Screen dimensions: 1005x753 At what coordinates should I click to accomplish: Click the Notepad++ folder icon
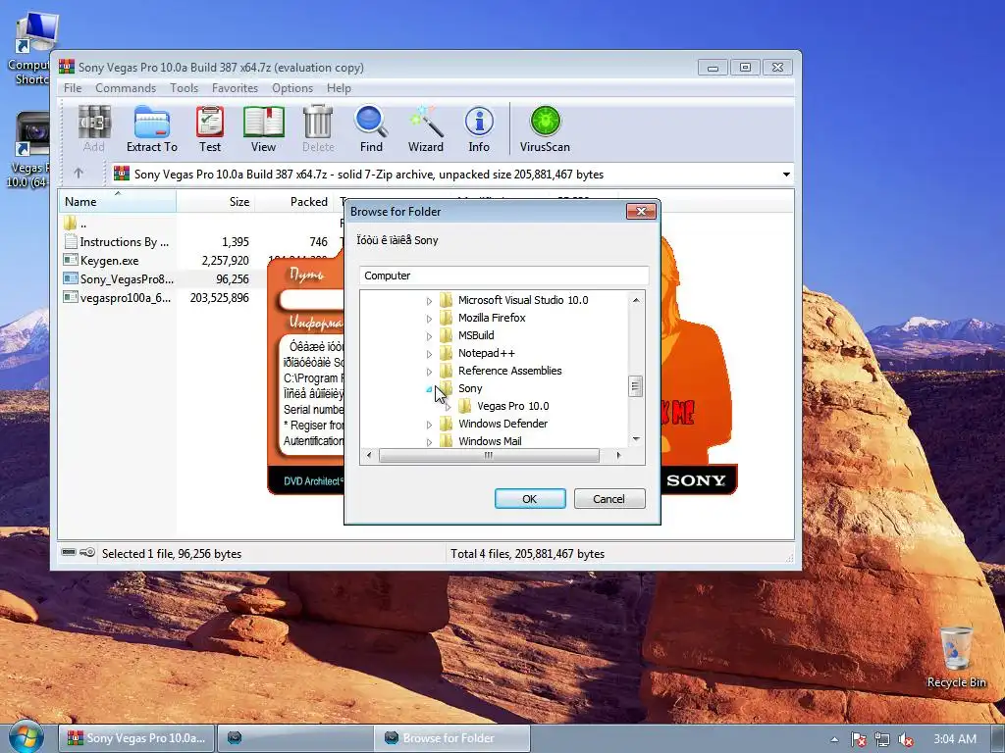point(447,353)
